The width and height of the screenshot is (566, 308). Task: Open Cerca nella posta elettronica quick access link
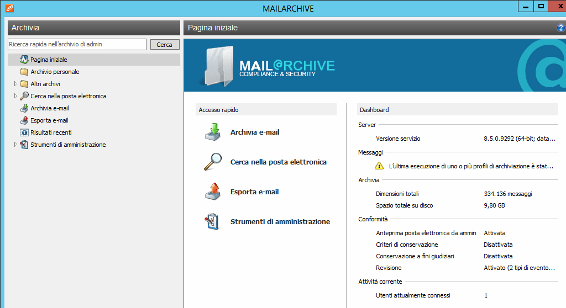click(279, 162)
